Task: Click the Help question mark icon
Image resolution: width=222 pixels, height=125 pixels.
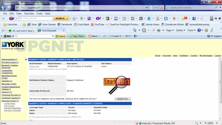Action: [x=199, y=30]
